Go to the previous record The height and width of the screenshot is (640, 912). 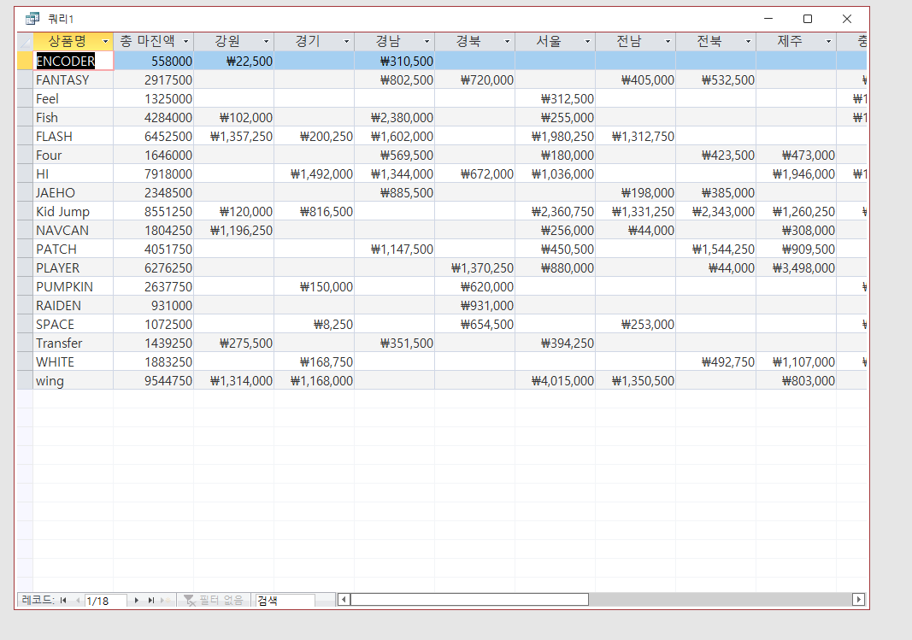78,601
